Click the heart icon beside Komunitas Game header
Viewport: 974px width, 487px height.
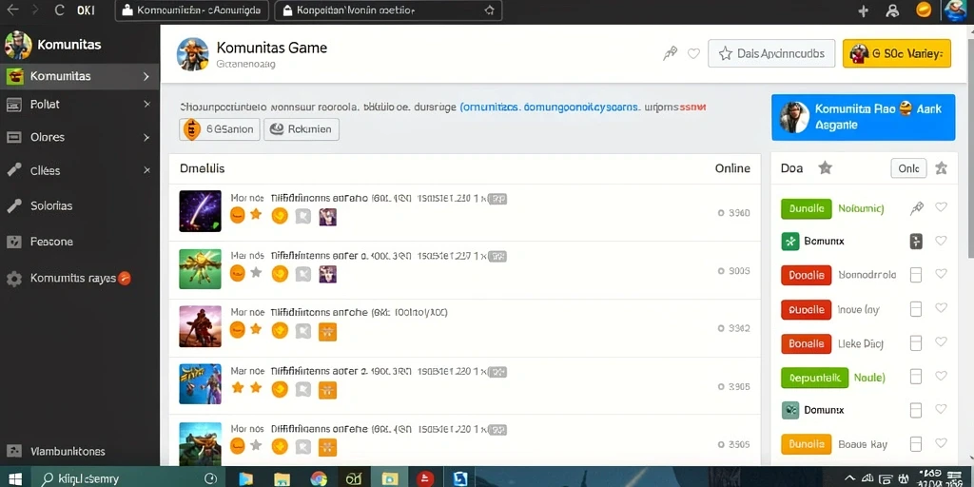(x=693, y=54)
